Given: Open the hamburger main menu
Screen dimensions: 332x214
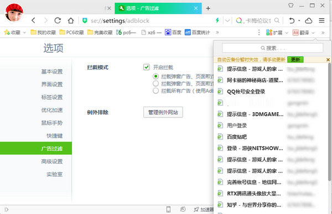Looking at the screenshot, I should pyautogui.click(x=321, y=20).
